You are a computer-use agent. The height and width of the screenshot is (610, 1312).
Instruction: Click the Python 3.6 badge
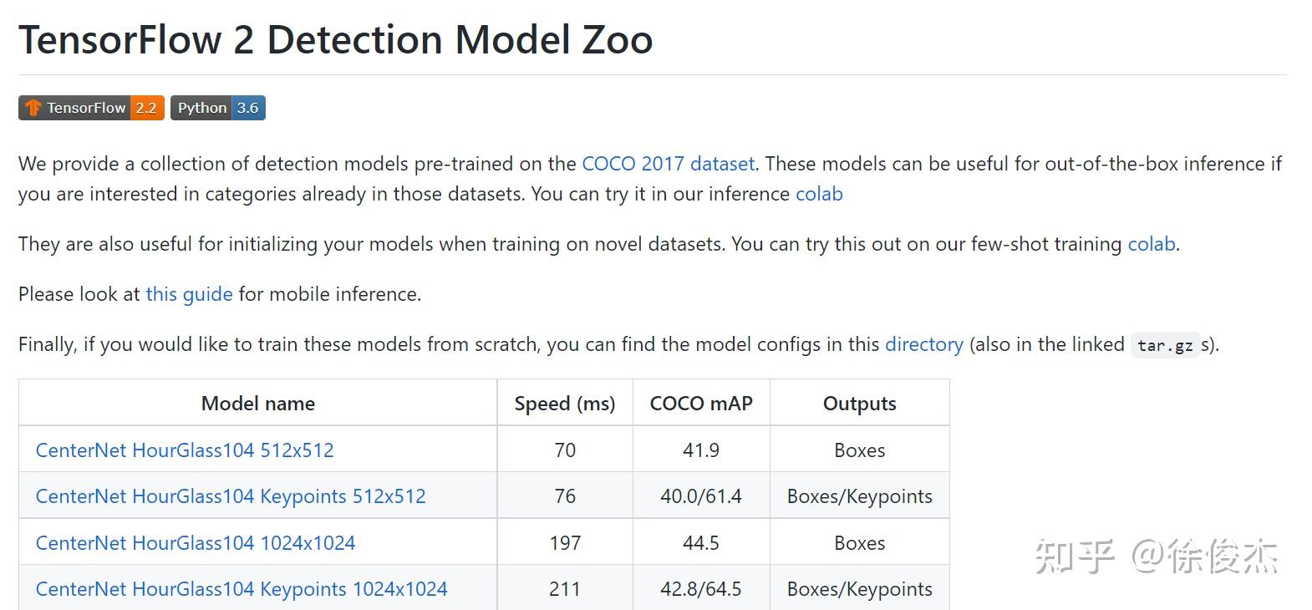point(217,108)
